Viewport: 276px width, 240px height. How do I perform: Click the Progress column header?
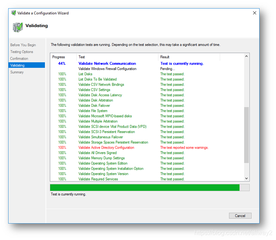[63, 57]
